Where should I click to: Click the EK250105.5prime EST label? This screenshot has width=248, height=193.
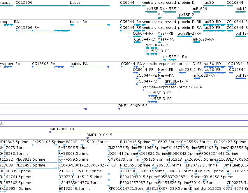point(48,142)
